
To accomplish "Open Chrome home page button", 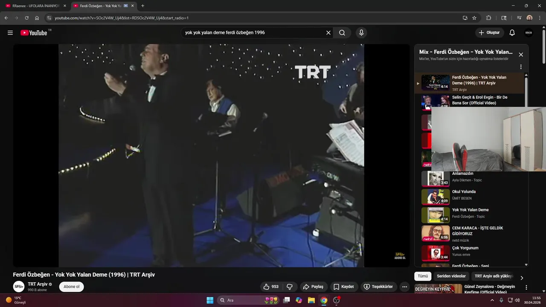I will point(37,18).
